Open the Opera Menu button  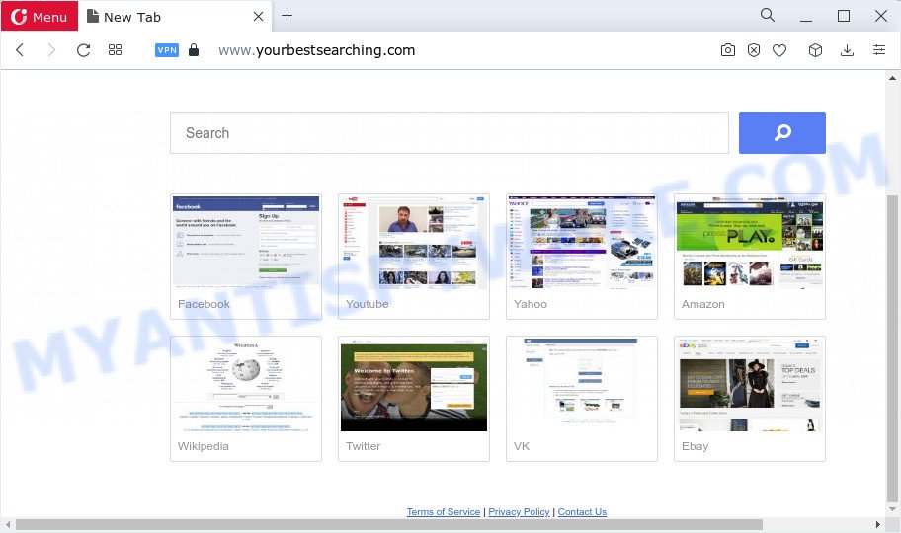(40, 16)
